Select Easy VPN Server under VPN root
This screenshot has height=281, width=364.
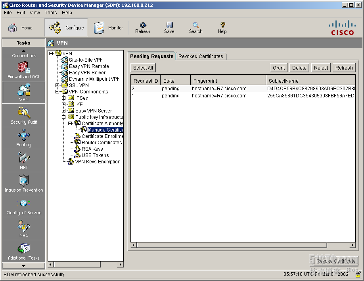[x=87, y=73]
